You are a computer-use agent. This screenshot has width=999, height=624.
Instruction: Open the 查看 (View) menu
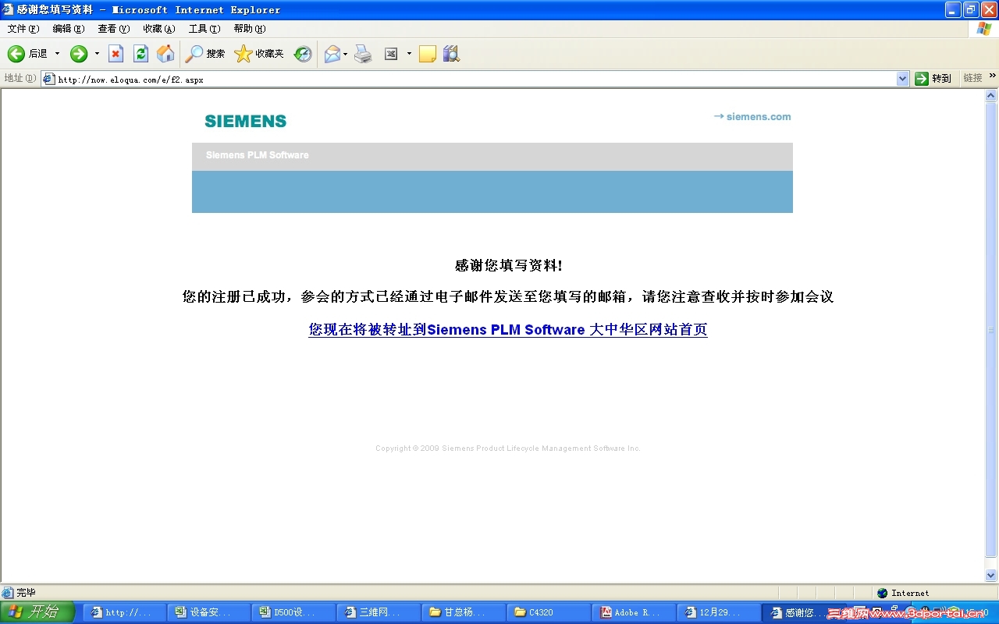(114, 29)
